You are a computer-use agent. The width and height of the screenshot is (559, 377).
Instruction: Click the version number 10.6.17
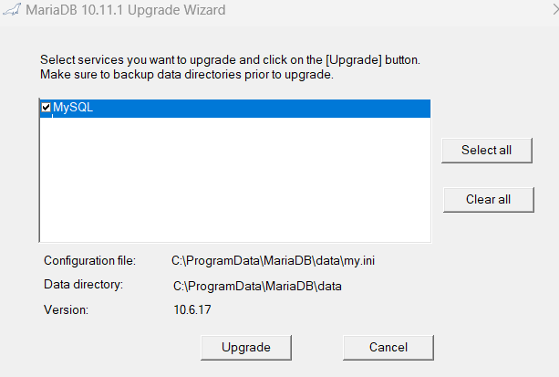(192, 309)
